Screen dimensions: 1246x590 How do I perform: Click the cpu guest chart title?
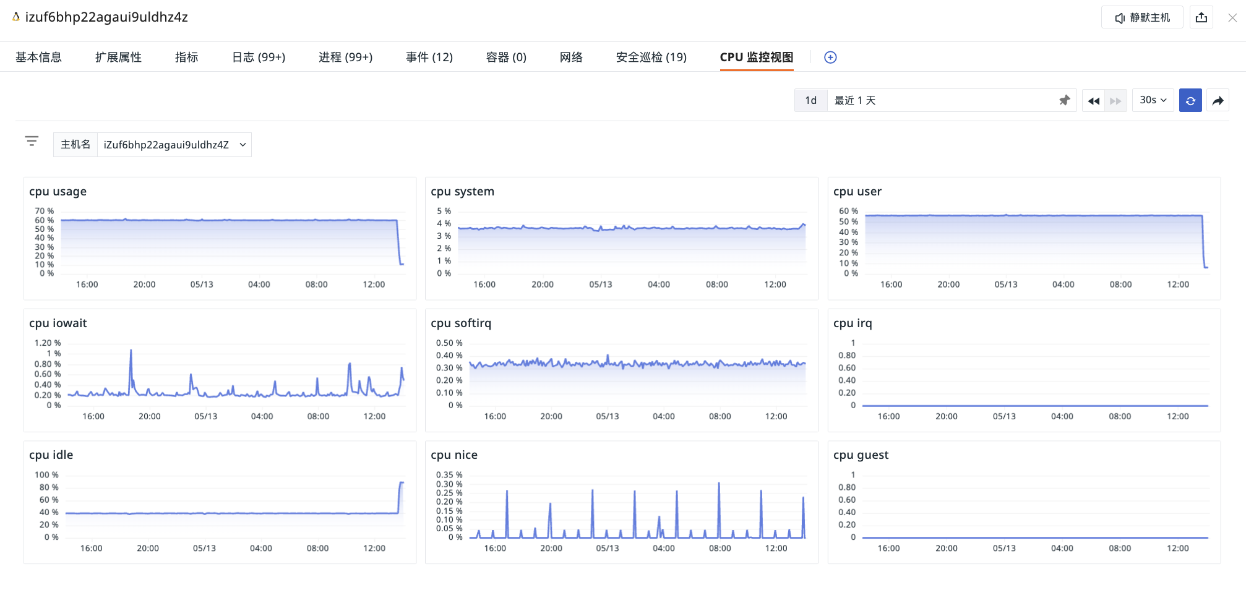click(x=861, y=455)
